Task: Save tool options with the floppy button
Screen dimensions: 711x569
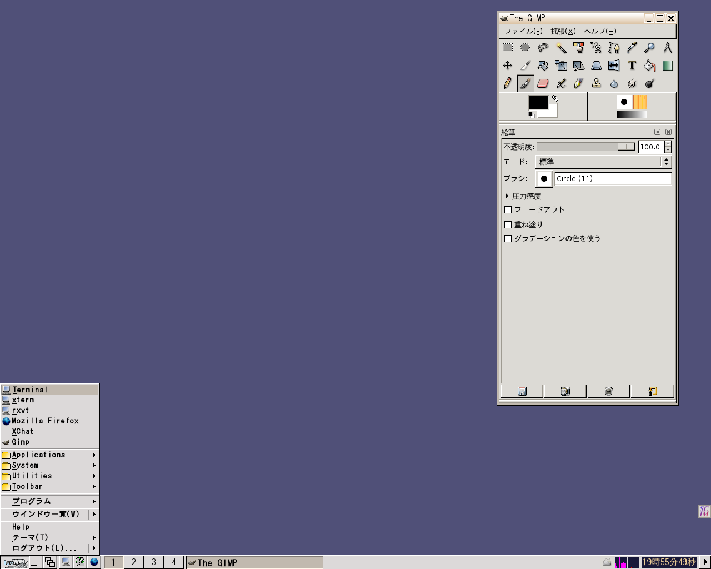Action: pyautogui.click(x=522, y=391)
